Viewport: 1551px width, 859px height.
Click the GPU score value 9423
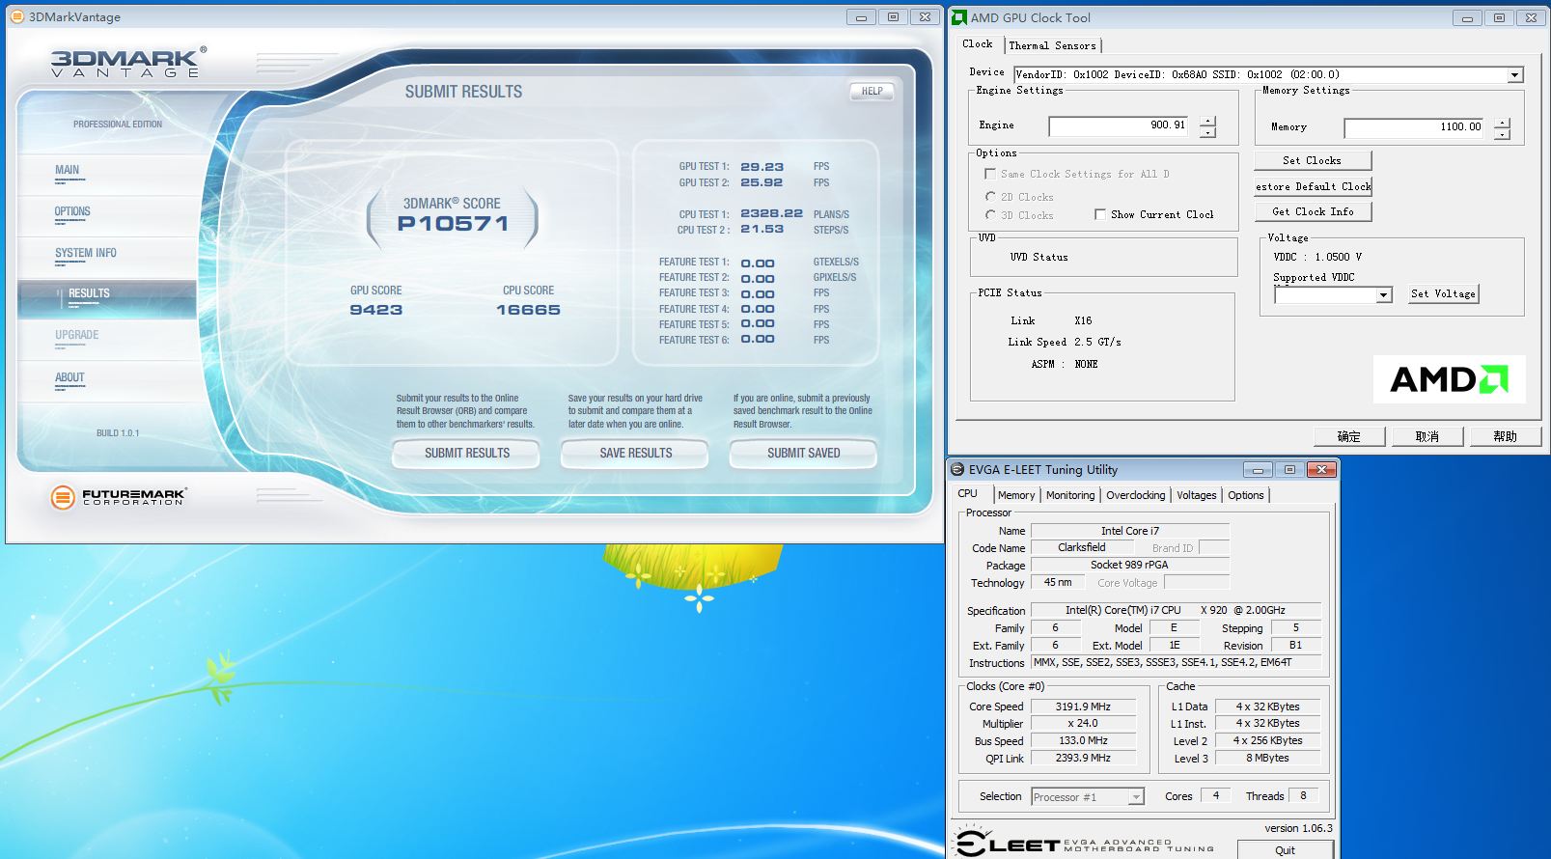(376, 310)
